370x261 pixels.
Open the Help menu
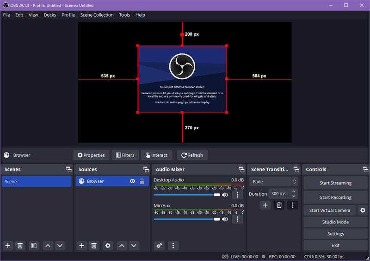click(x=140, y=15)
